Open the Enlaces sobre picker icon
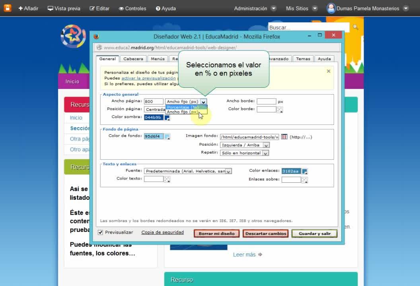Image resolution: width=420 pixels, height=286 pixels. (305, 180)
